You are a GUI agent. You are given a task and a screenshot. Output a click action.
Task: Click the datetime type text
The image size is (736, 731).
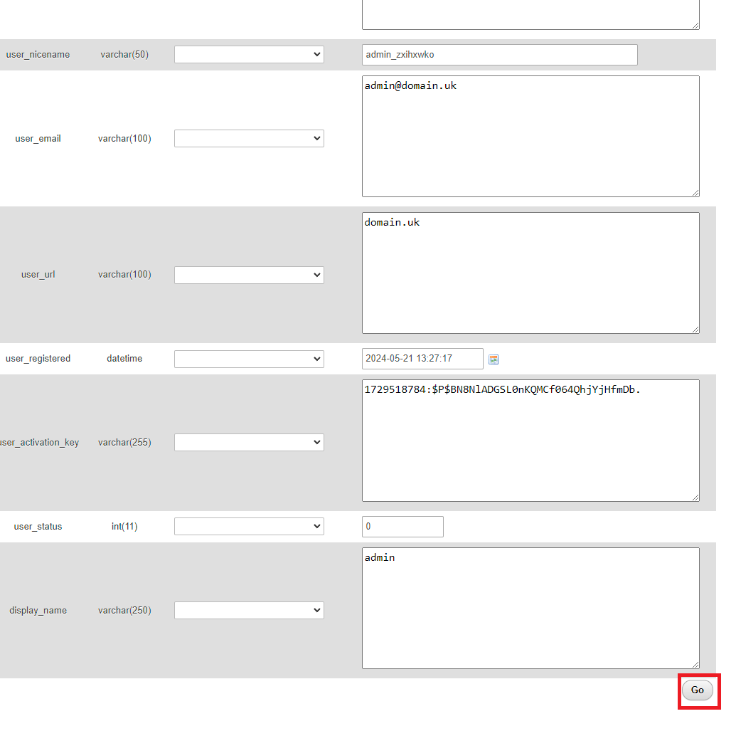(124, 359)
